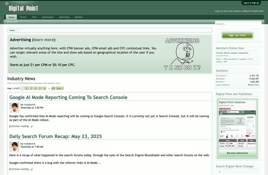Click the publisher site screenshot thumbnail
The height and width of the screenshot is (175, 268).
[237, 124]
